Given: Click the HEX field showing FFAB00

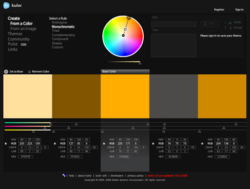Looking at the screenshot, I should tap(124, 157).
